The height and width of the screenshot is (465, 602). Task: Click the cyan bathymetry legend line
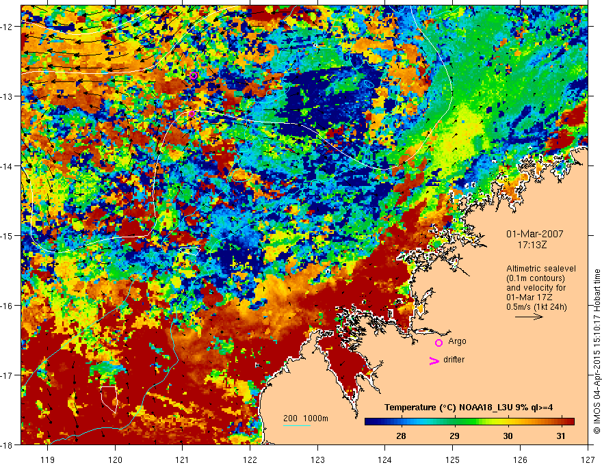297,425
